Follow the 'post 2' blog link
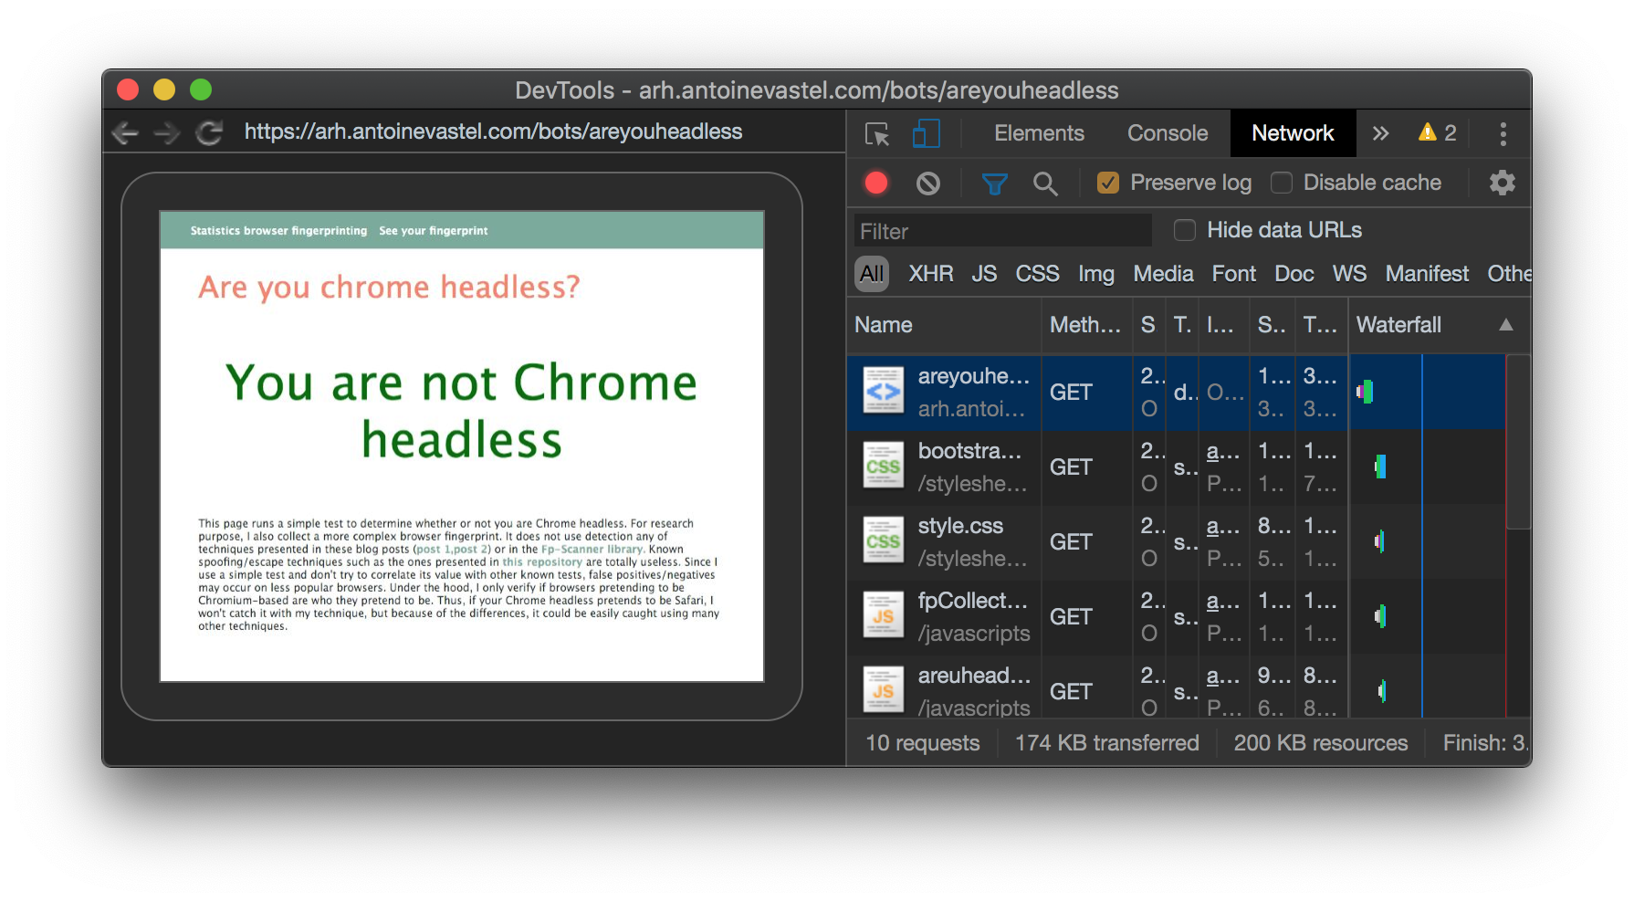The height and width of the screenshot is (902, 1634). pos(472,550)
